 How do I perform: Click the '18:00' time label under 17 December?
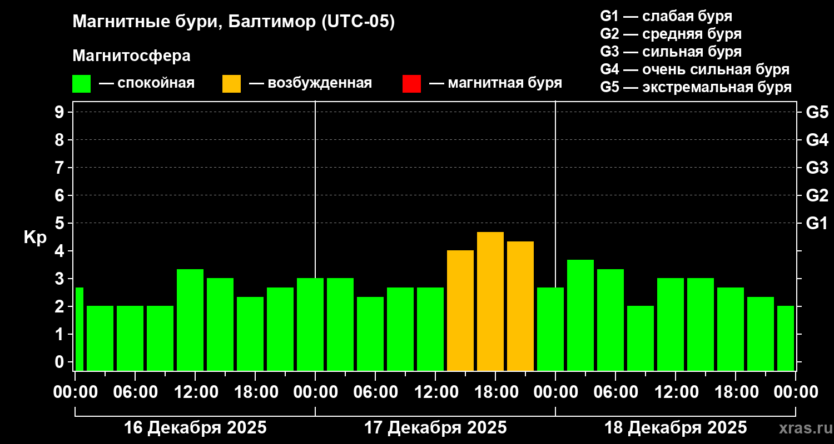(495, 392)
